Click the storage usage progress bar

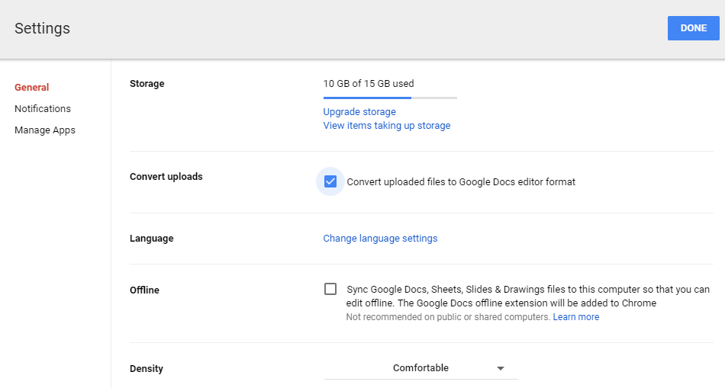[390, 98]
